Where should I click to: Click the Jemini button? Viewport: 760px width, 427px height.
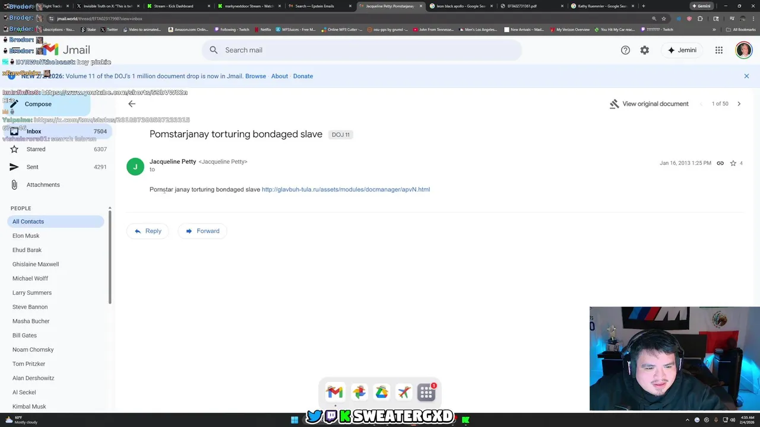point(682,50)
